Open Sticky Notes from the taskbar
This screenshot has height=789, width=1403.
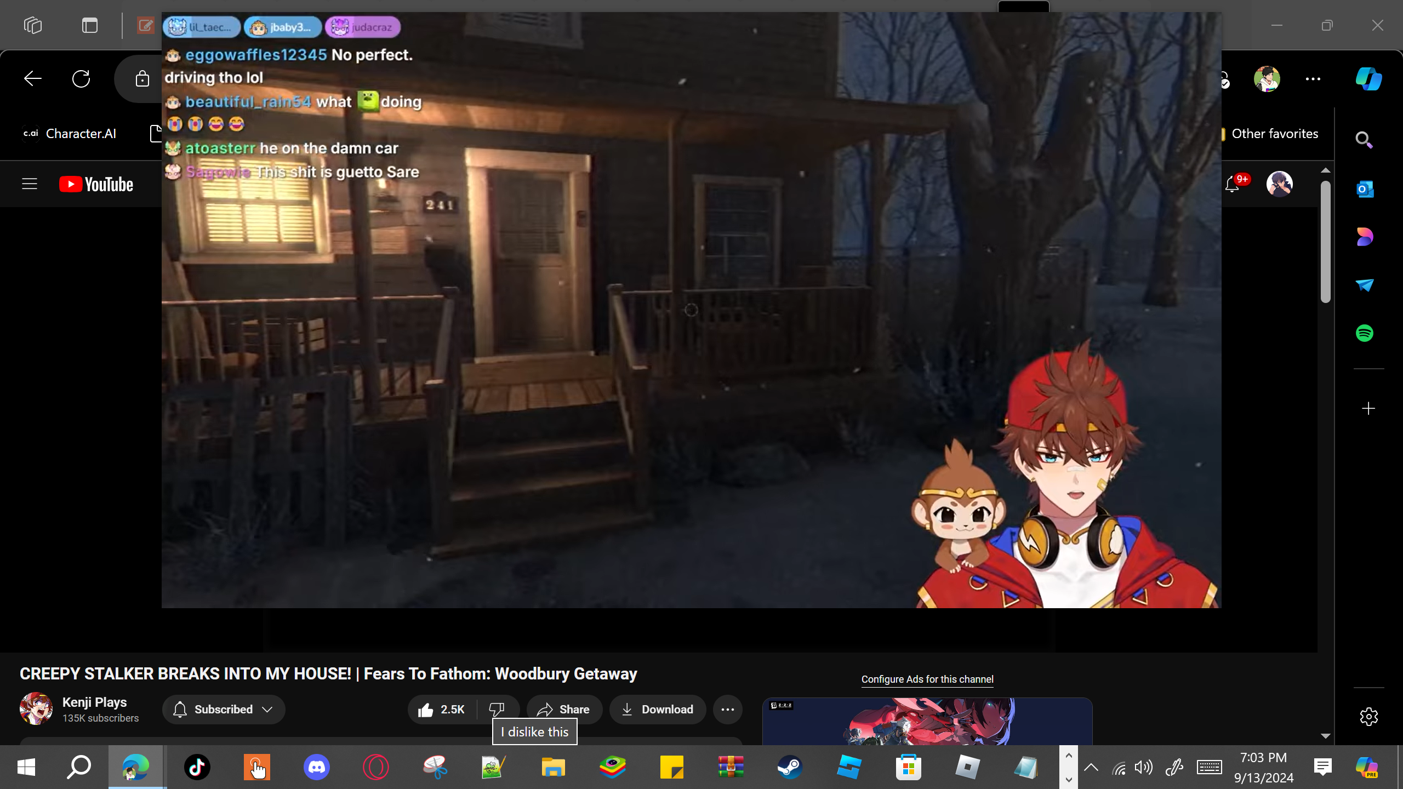[672, 767]
